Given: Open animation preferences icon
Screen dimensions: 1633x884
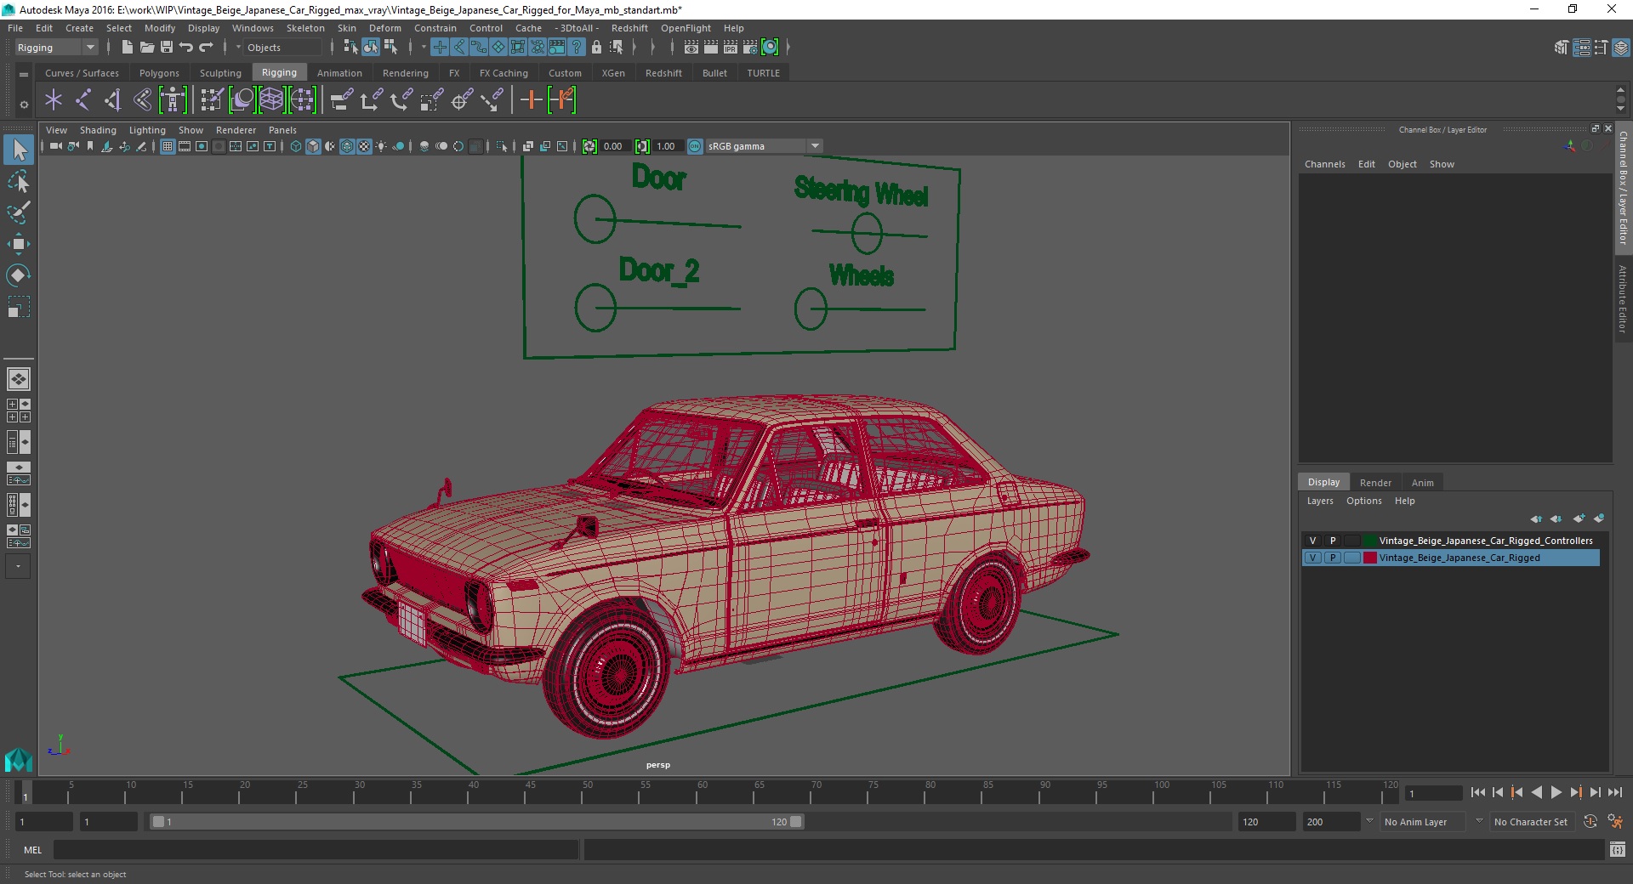Looking at the screenshot, I should tap(1615, 822).
